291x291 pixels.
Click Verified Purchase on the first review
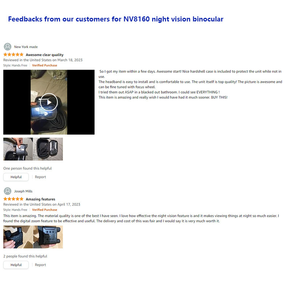pyautogui.click(x=44, y=65)
